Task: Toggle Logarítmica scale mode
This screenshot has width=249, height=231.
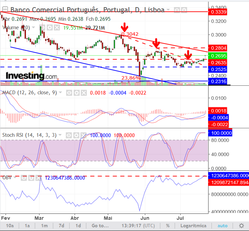Action: [x=193, y=226]
